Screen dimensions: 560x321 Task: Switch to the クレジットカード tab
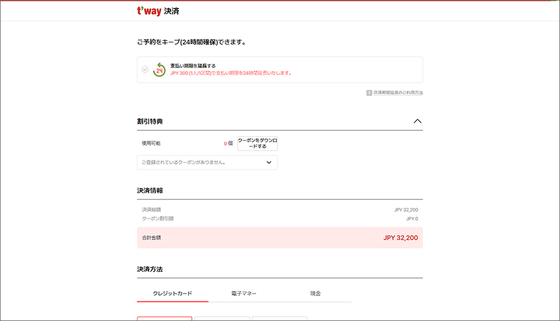[172, 294]
